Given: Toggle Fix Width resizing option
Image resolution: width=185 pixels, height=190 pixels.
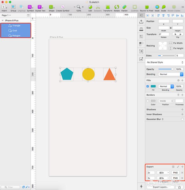Looking at the screenshot, I should pos(171,43).
